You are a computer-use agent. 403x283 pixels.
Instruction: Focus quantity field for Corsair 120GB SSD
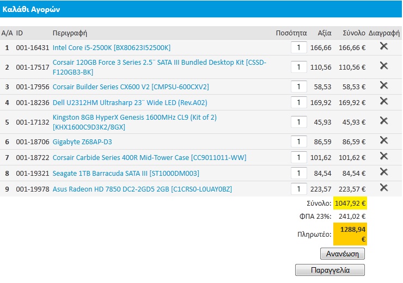pyautogui.click(x=298, y=67)
